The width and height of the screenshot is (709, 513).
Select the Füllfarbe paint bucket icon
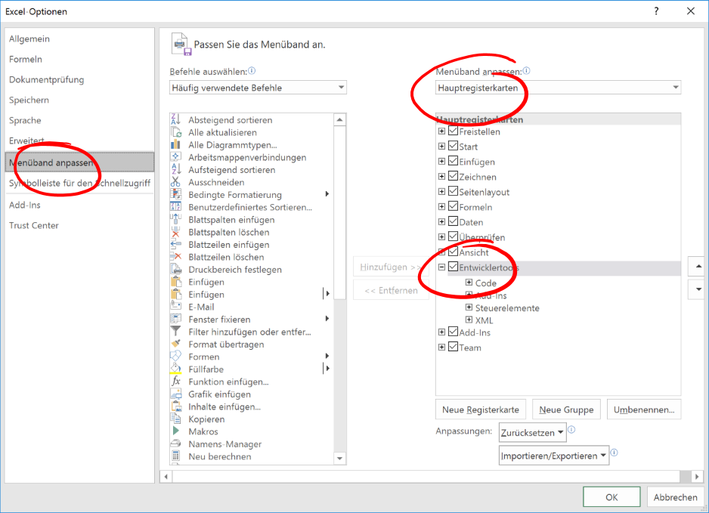point(175,369)
